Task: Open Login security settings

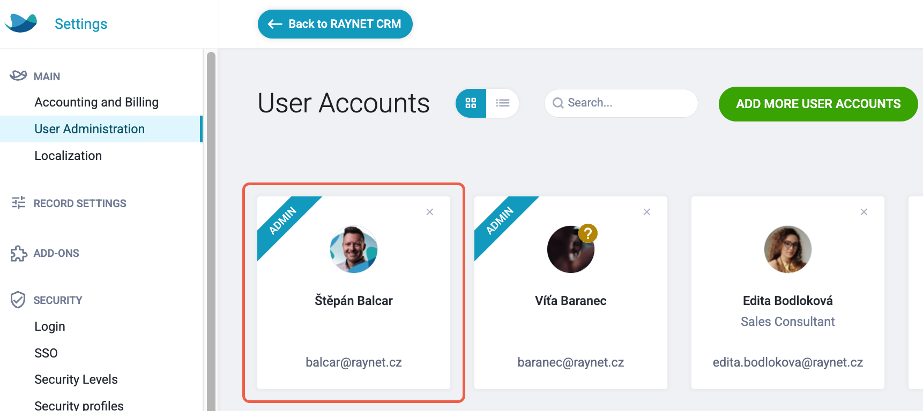Action: point(50,326)
